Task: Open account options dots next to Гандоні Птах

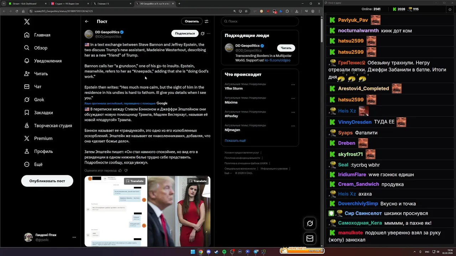Action: pos(74,237)
